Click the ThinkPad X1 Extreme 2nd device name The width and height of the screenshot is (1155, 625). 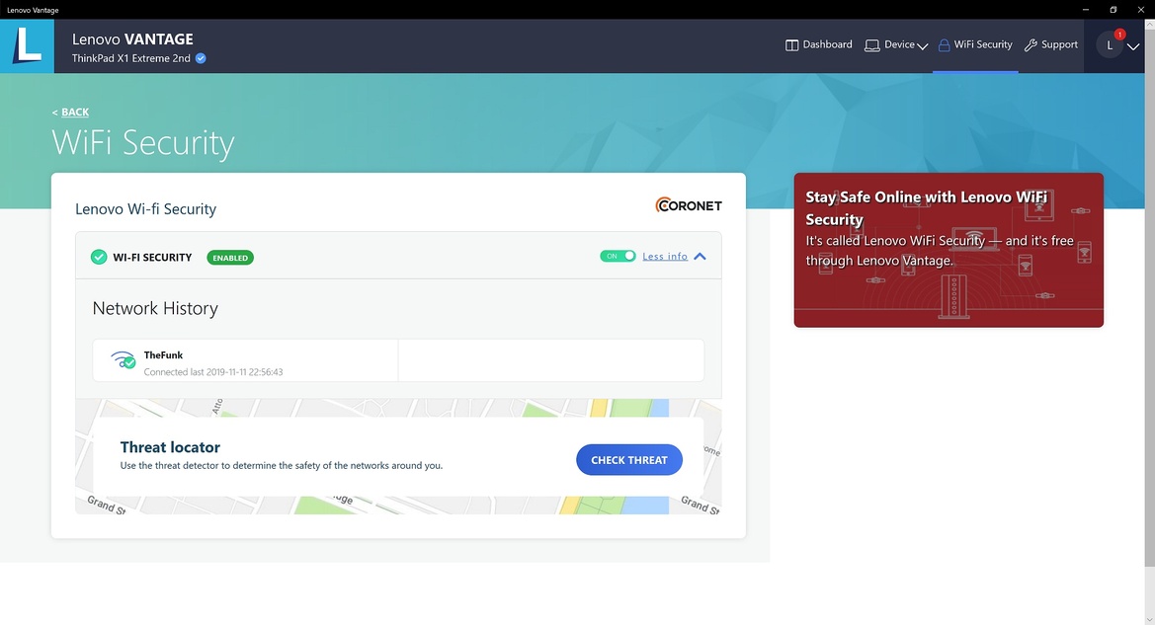pyautogui.click(x=131, y=58)
